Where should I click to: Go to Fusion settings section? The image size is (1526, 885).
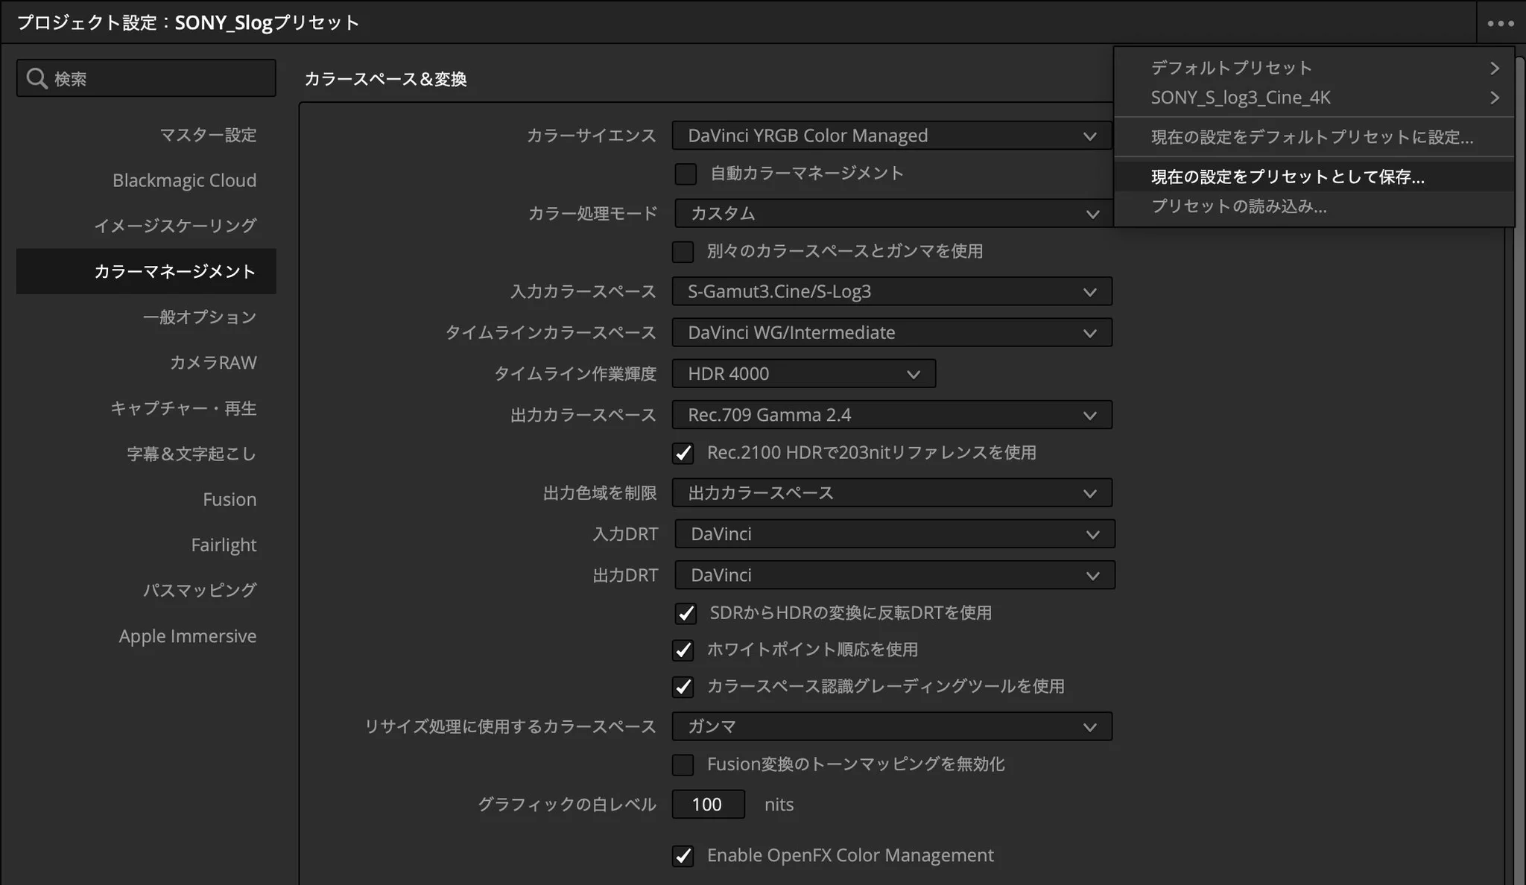pos(146,499)
